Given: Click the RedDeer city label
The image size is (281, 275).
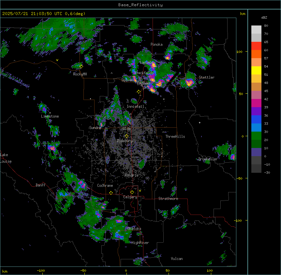Looking at the screenshot, I should pyautogui.click(x=143, y=83).
